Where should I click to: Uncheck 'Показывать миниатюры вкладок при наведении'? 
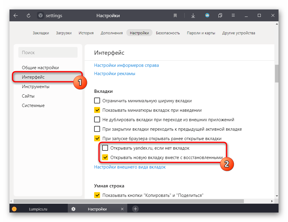(97, 110)
